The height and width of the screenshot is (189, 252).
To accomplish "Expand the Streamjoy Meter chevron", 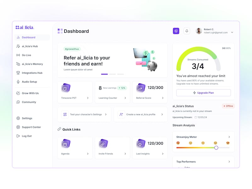I will click(x=229, y=137).
